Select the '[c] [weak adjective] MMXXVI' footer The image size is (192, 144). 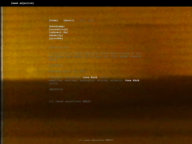pyautogui.click(x=96, y=140)
